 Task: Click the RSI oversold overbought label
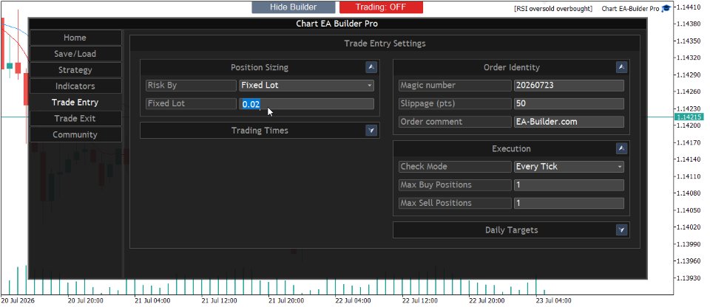(x=553, y=9)
